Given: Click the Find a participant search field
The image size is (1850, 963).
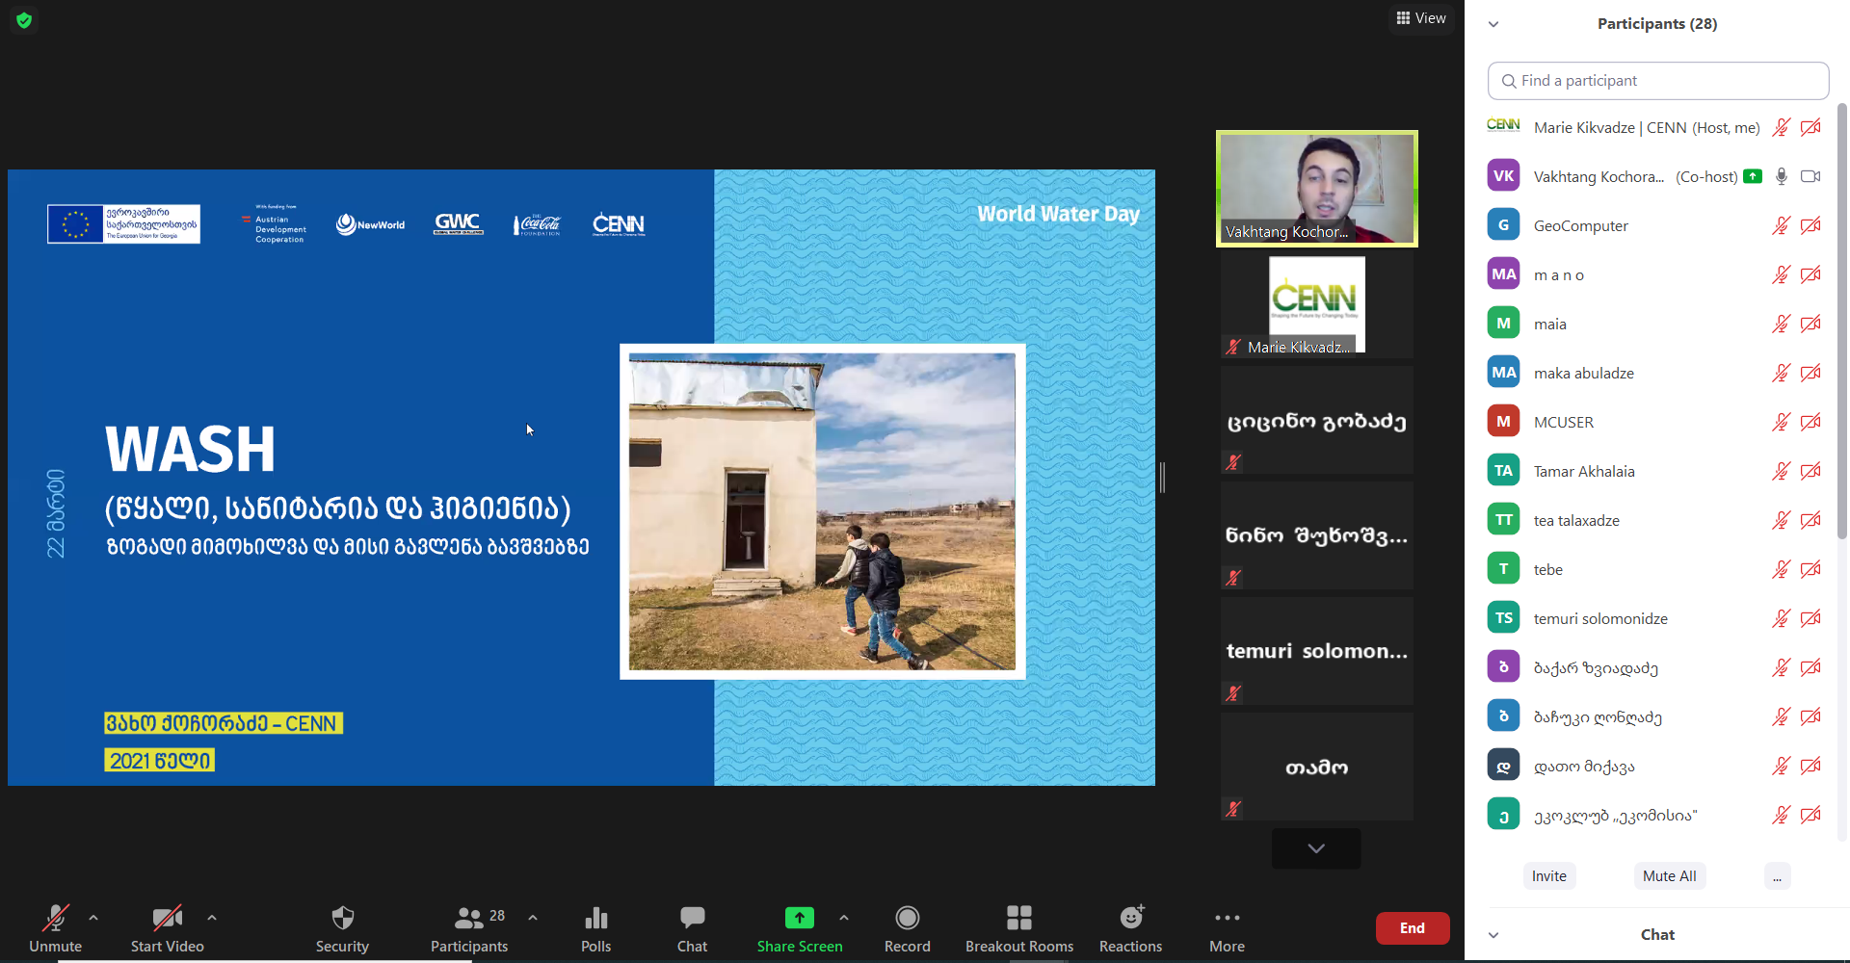Looking at the screenshot, I should [x=1657, y=81].
